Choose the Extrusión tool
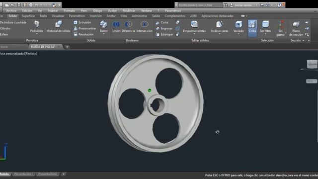Screen dimensions: 318x179 [82, 22]
